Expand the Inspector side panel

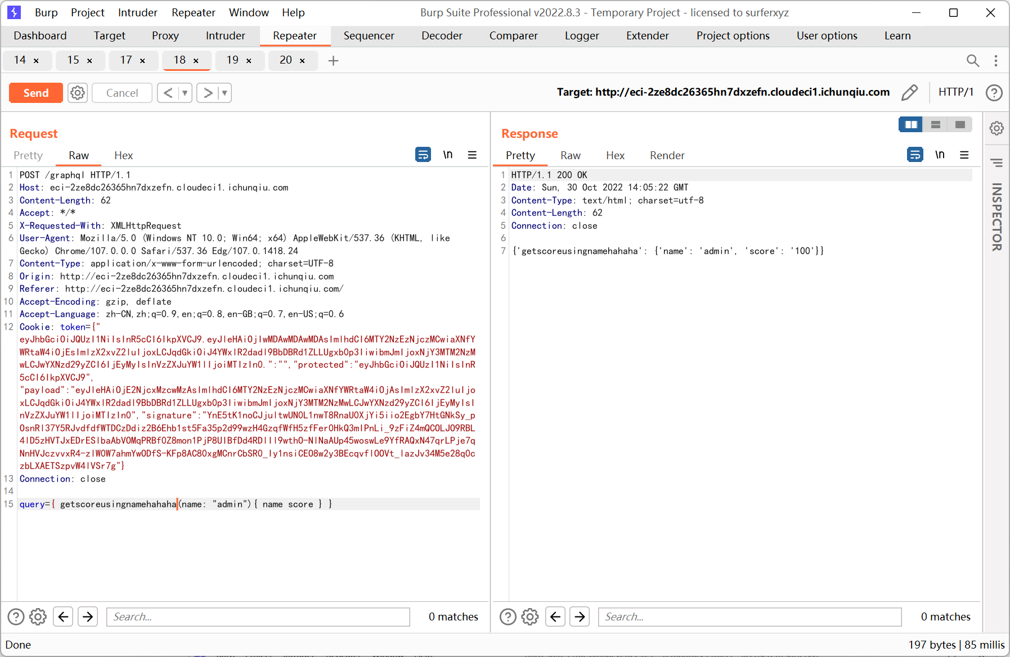click(996, 217)
